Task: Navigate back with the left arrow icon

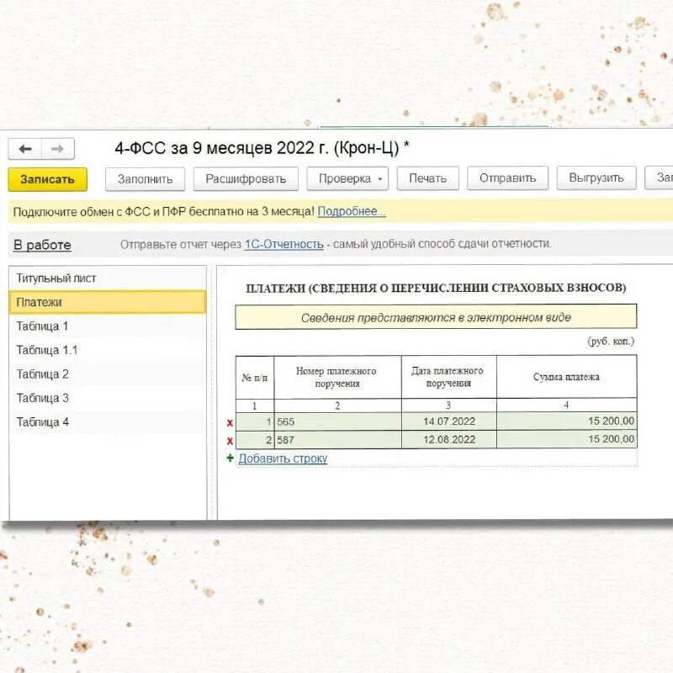Action: (x=24, y=148)
